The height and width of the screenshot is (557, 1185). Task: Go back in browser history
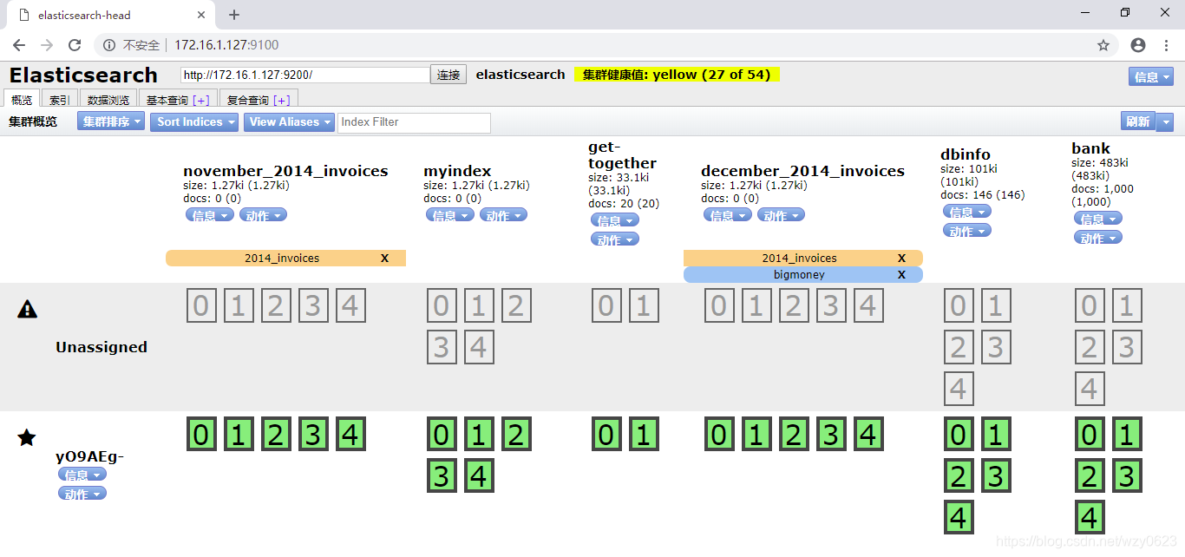click(19, 45)
